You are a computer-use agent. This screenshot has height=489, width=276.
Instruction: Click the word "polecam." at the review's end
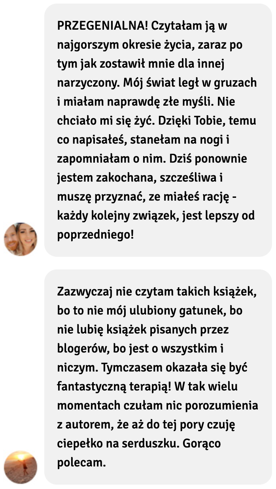click(81, 463)
